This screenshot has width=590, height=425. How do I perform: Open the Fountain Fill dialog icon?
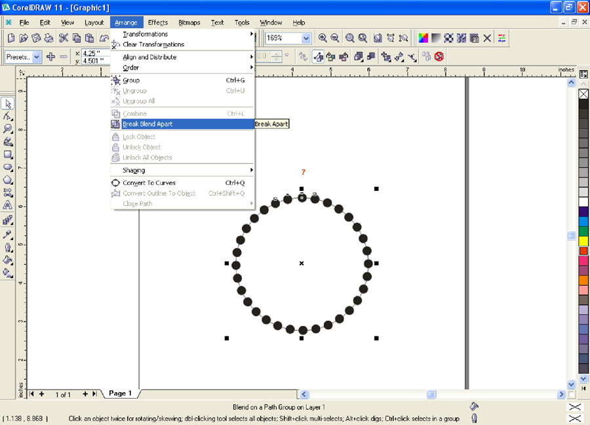click(437, 39)
